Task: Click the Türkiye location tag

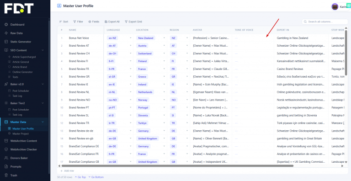Action: [142, 123]
